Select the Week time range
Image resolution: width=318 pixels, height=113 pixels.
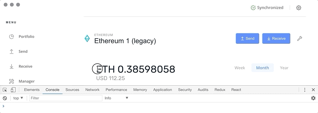click(x=240, y=68)
